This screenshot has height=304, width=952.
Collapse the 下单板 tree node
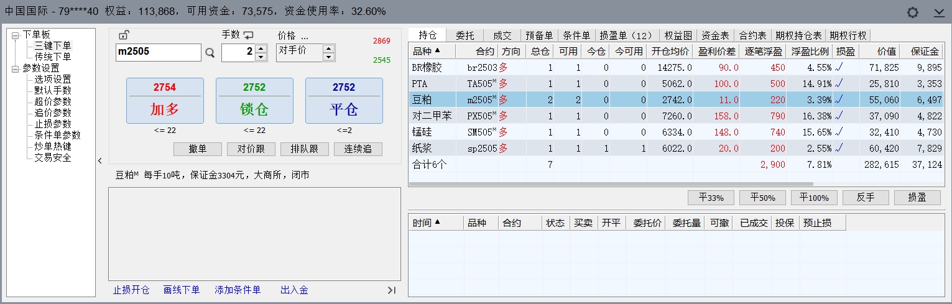coord(15,35)
